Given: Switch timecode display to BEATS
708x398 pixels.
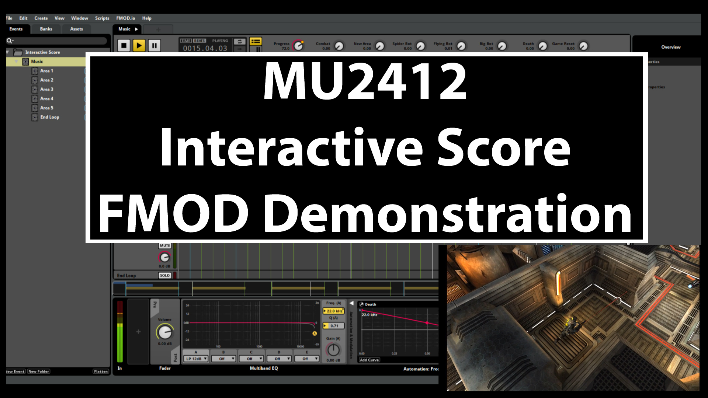Looking at the screenshot, I should click(199, 41).
